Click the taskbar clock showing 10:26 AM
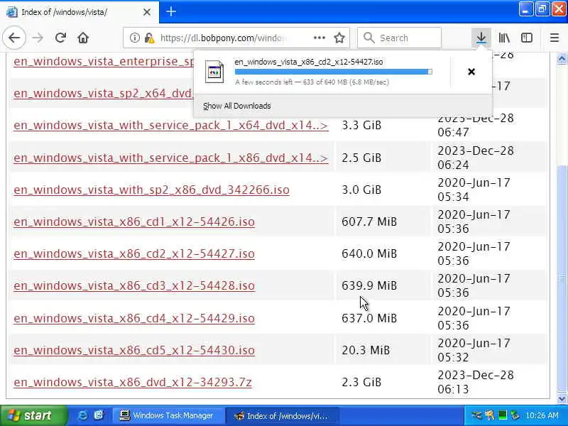Image resolution: width=568 pixels, height=426 pixels. coord(542,415)
